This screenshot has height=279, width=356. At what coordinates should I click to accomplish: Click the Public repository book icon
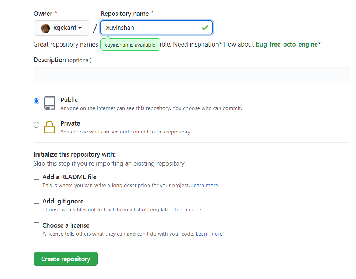(x=49, y=103)
